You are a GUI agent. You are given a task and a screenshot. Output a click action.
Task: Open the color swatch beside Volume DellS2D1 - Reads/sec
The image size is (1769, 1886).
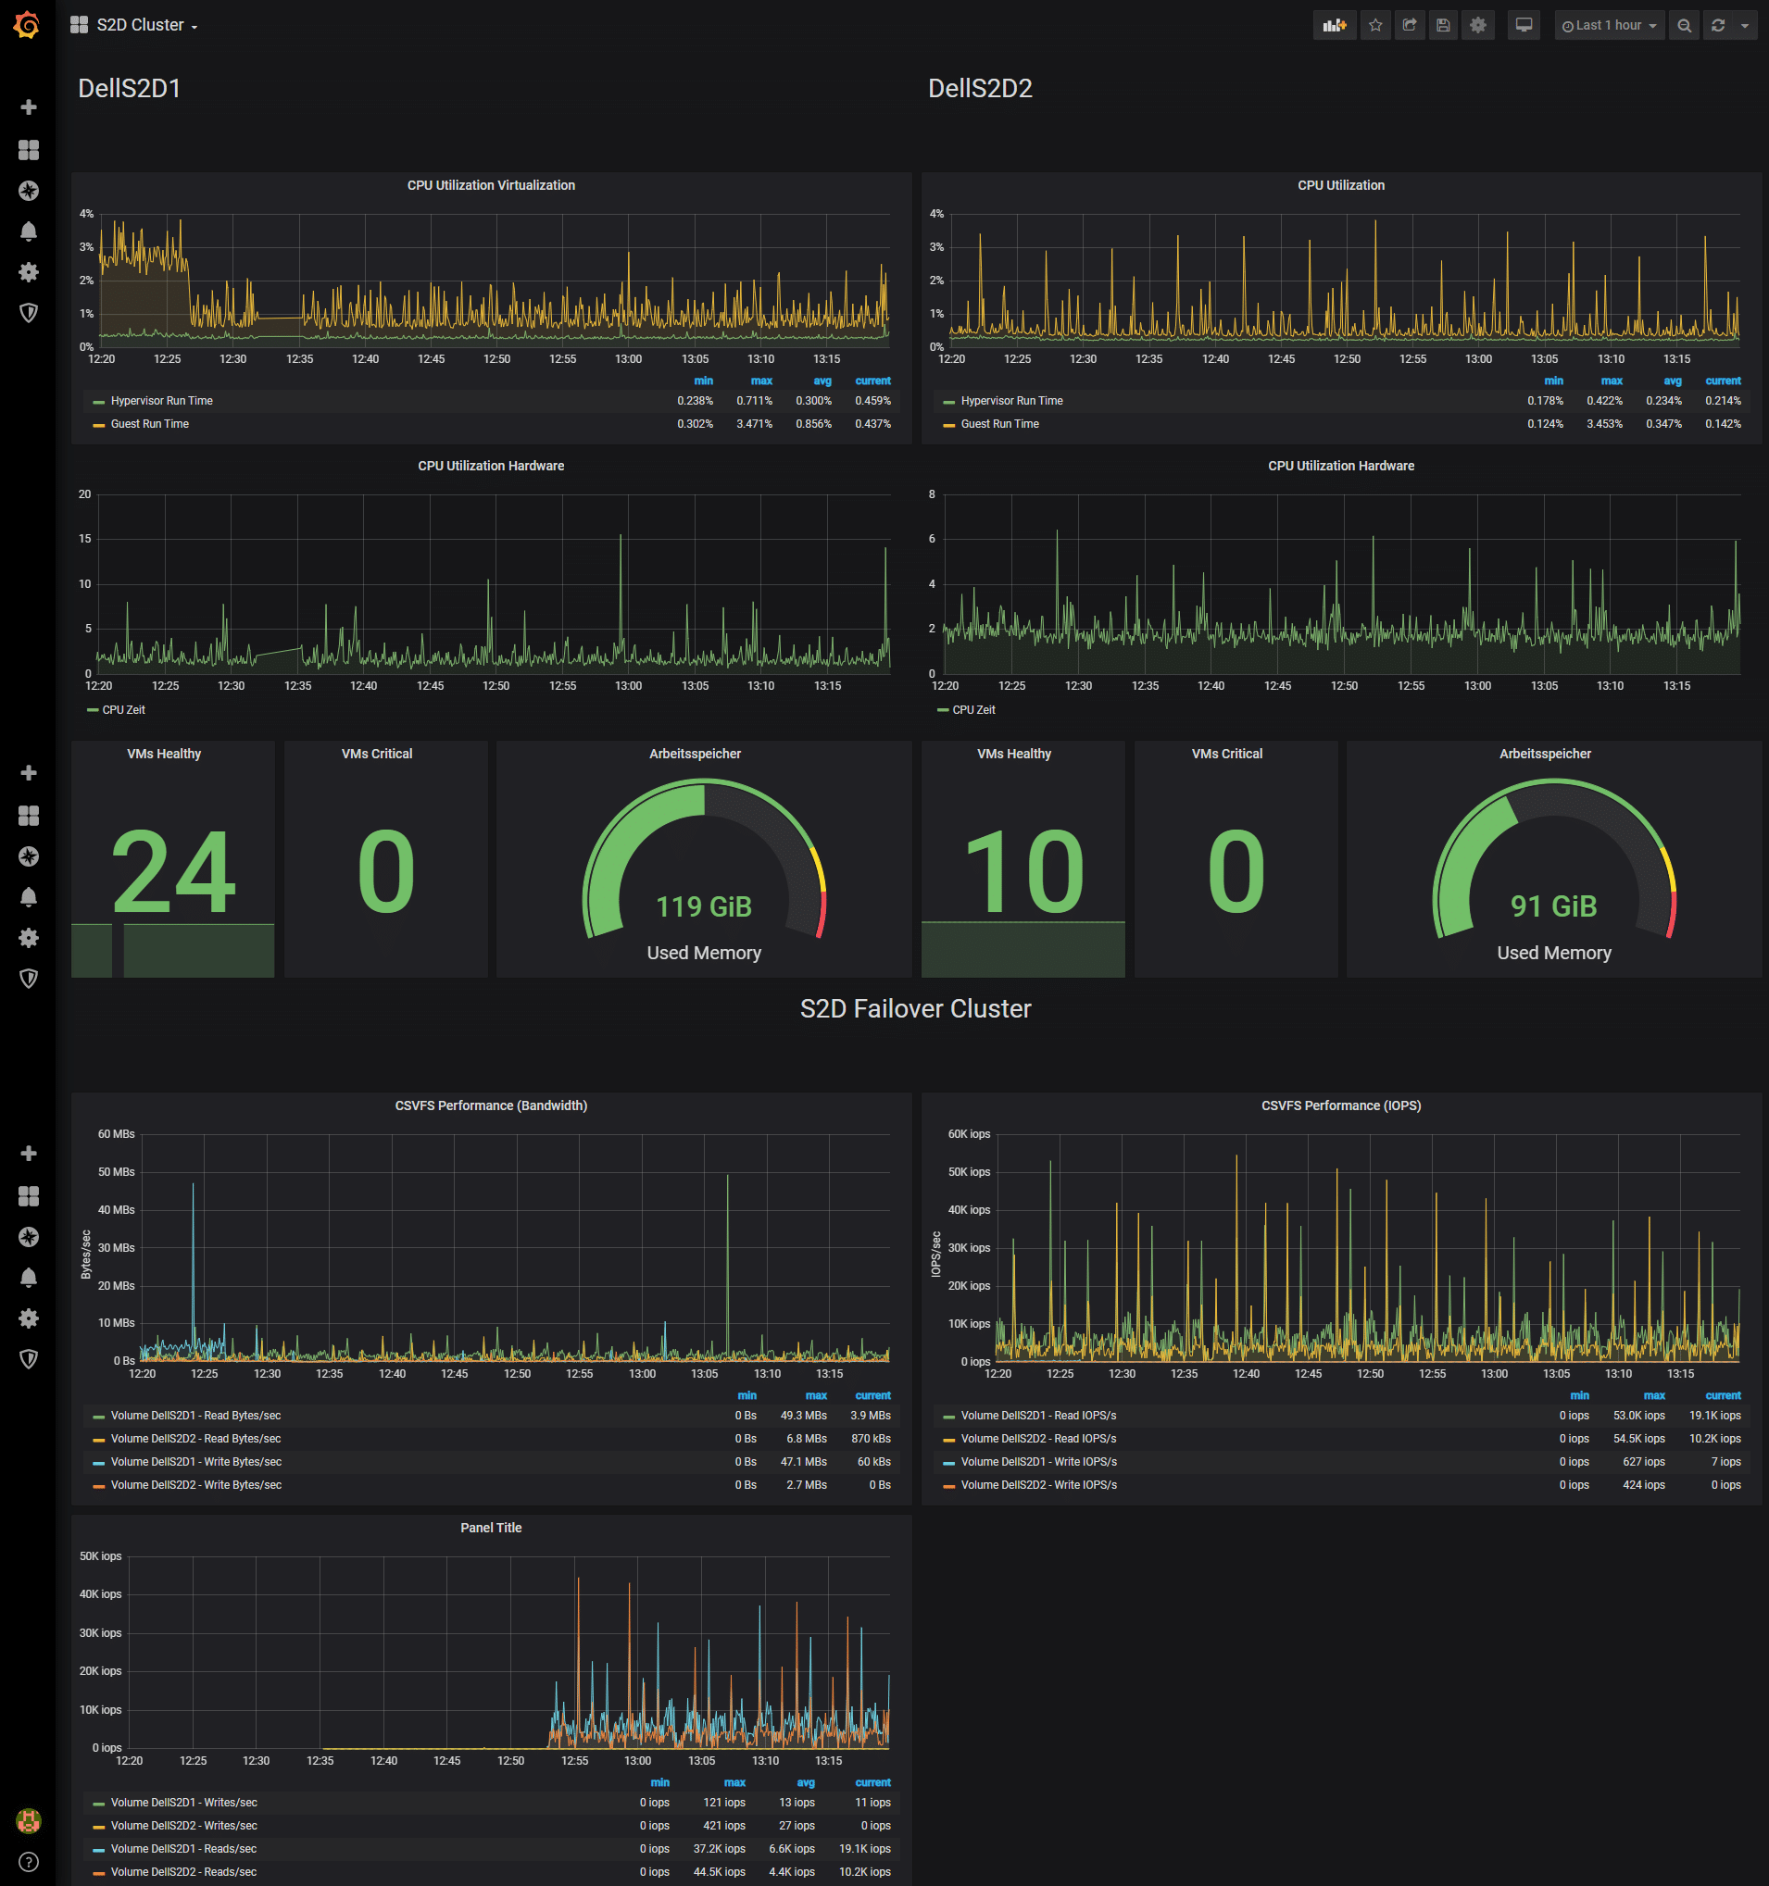point(99,1850)
